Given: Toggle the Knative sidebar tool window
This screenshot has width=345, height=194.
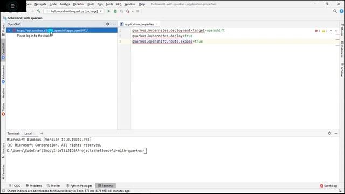Looking at the screenshot, I should click(x=3, y=93).
